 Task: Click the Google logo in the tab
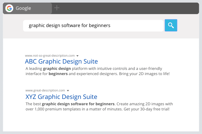point(9,8)
